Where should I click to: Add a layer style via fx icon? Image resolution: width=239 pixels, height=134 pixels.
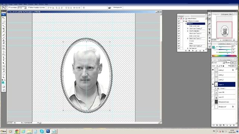pyautogui.click(x=217, y=125)
